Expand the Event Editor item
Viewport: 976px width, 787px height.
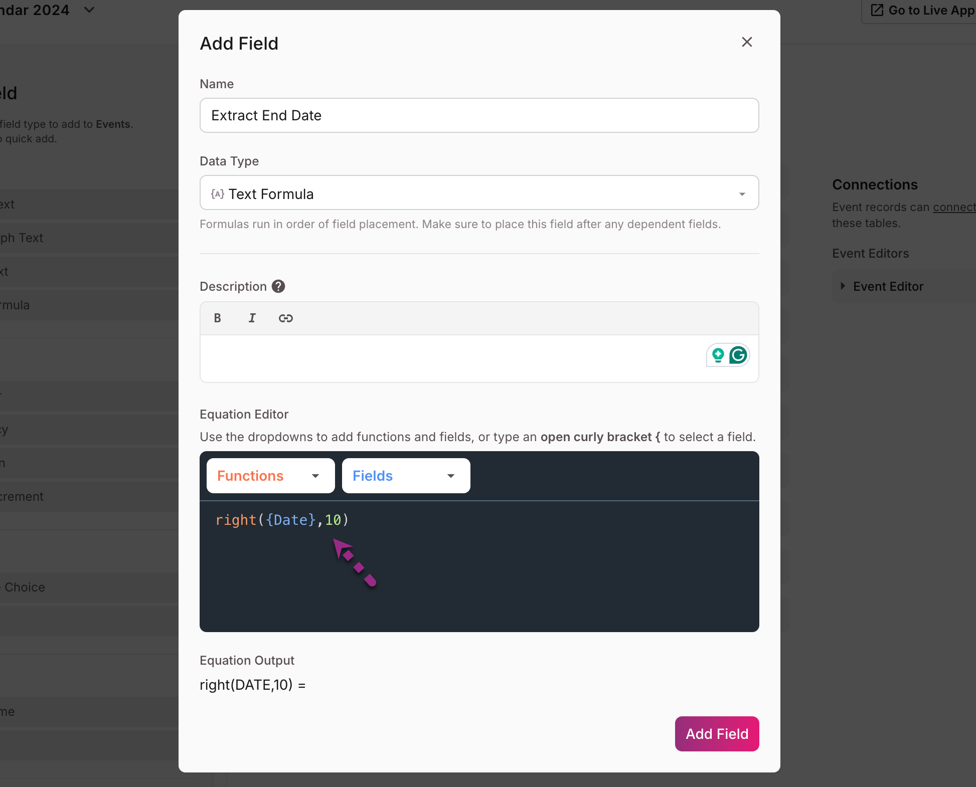coord(843,286)
